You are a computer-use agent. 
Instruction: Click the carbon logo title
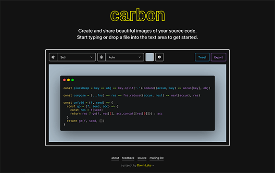tap(137, 15)
